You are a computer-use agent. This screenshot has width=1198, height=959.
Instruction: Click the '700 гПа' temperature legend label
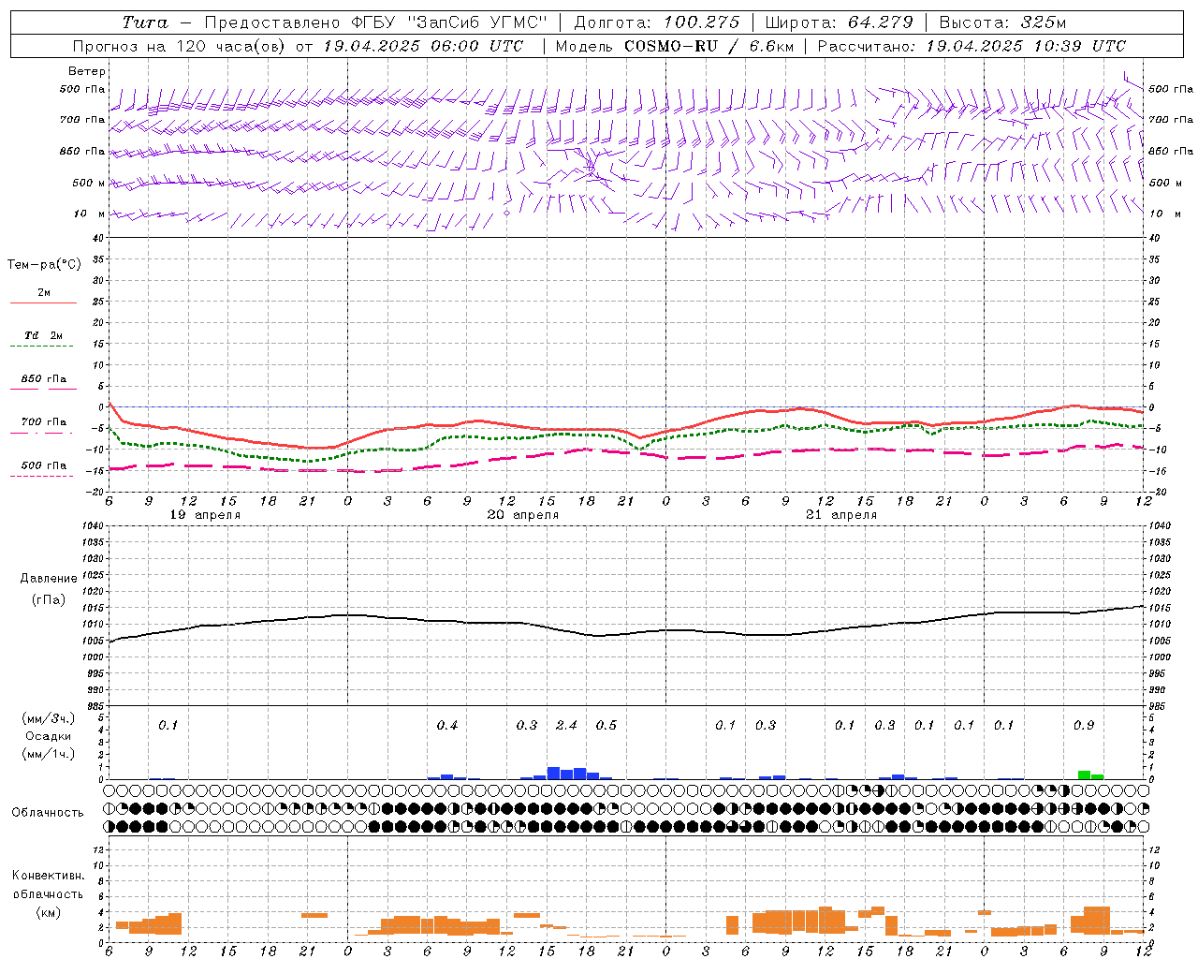(43, 422)
